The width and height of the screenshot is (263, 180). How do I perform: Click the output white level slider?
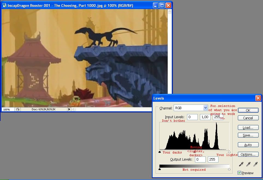tap(229, 169)
